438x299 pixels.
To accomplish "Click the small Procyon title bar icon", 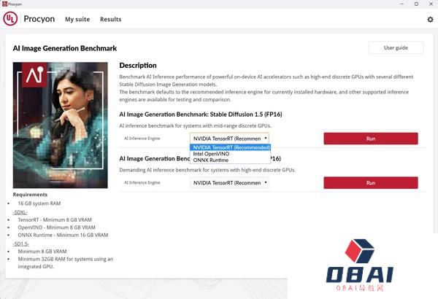I will pyautogui.click(x=4, y=4).
